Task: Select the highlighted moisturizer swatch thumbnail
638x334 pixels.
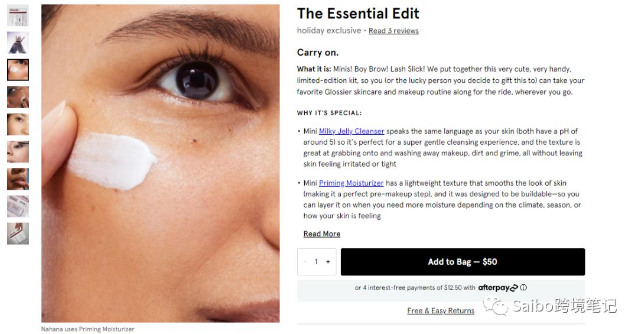Action: click(18, 70)
